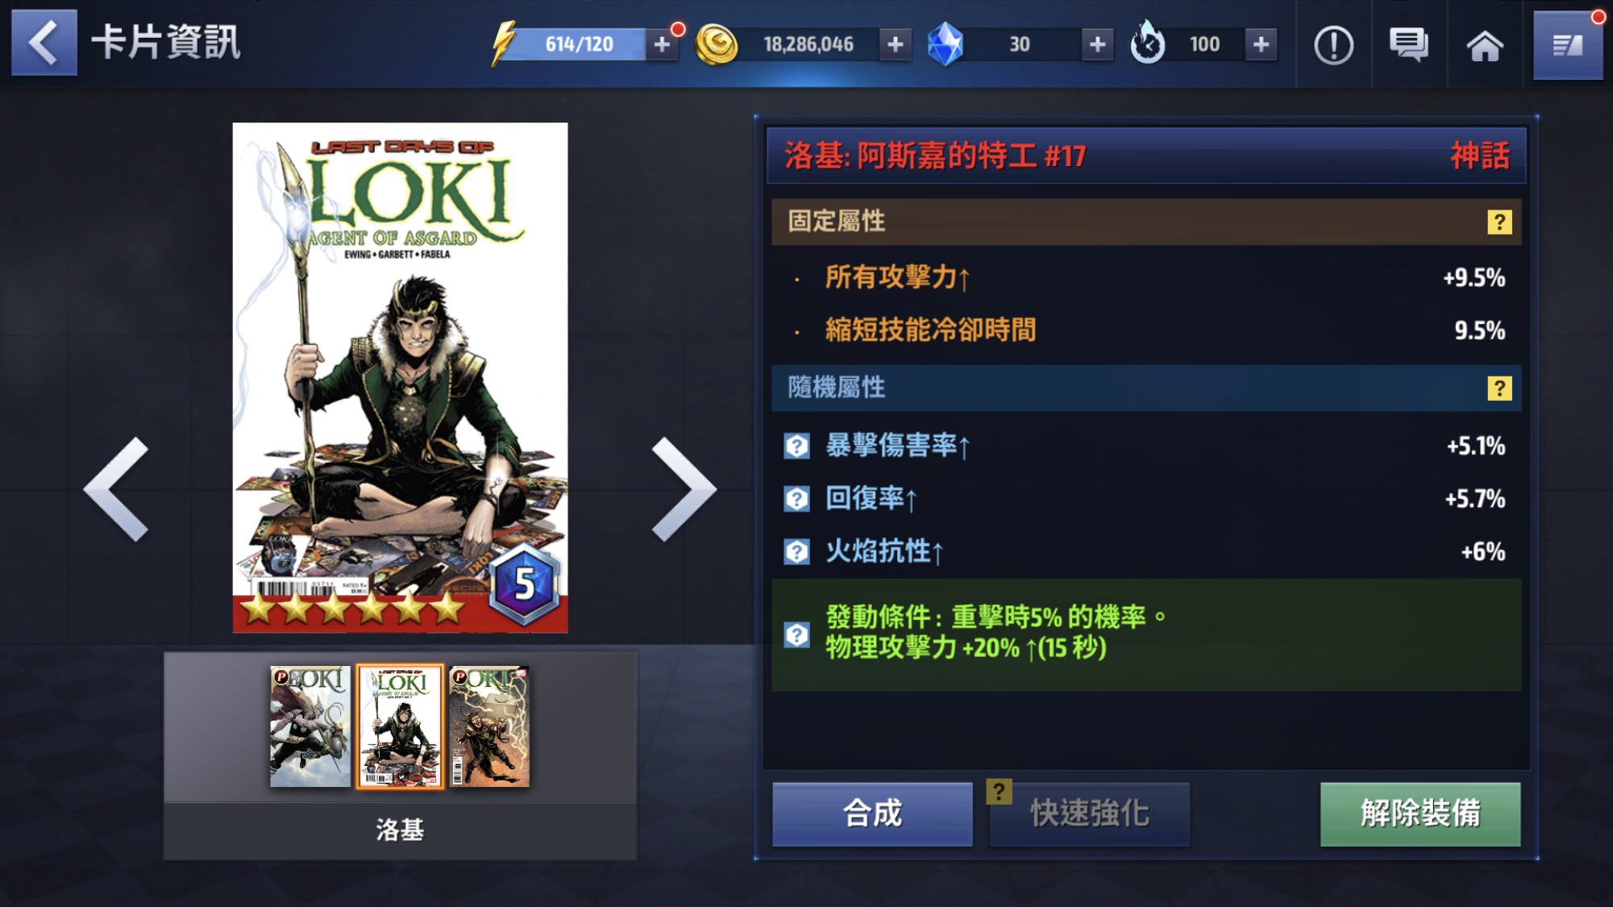Select the third Loki card thumbnail

(489, 726)
